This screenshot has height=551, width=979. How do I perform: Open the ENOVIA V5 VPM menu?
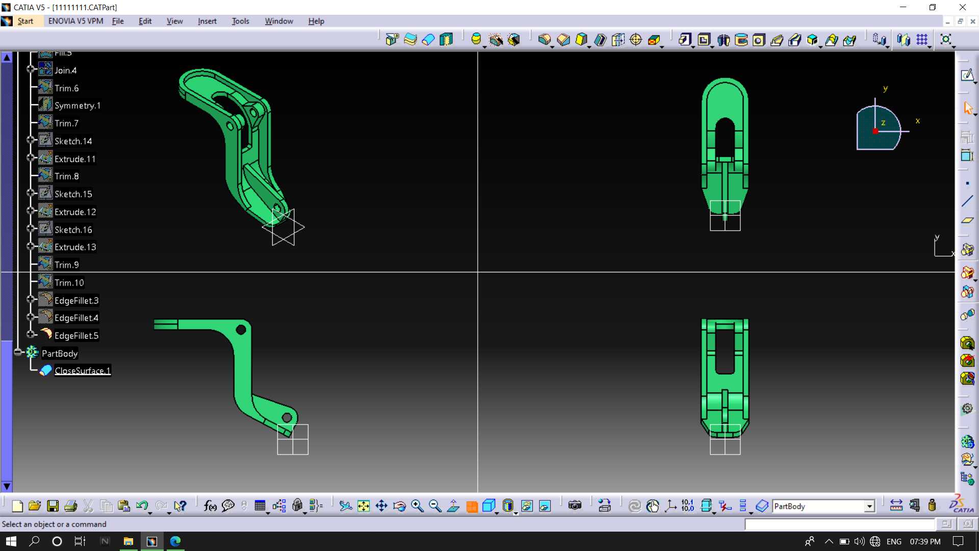tap(75, 21)
